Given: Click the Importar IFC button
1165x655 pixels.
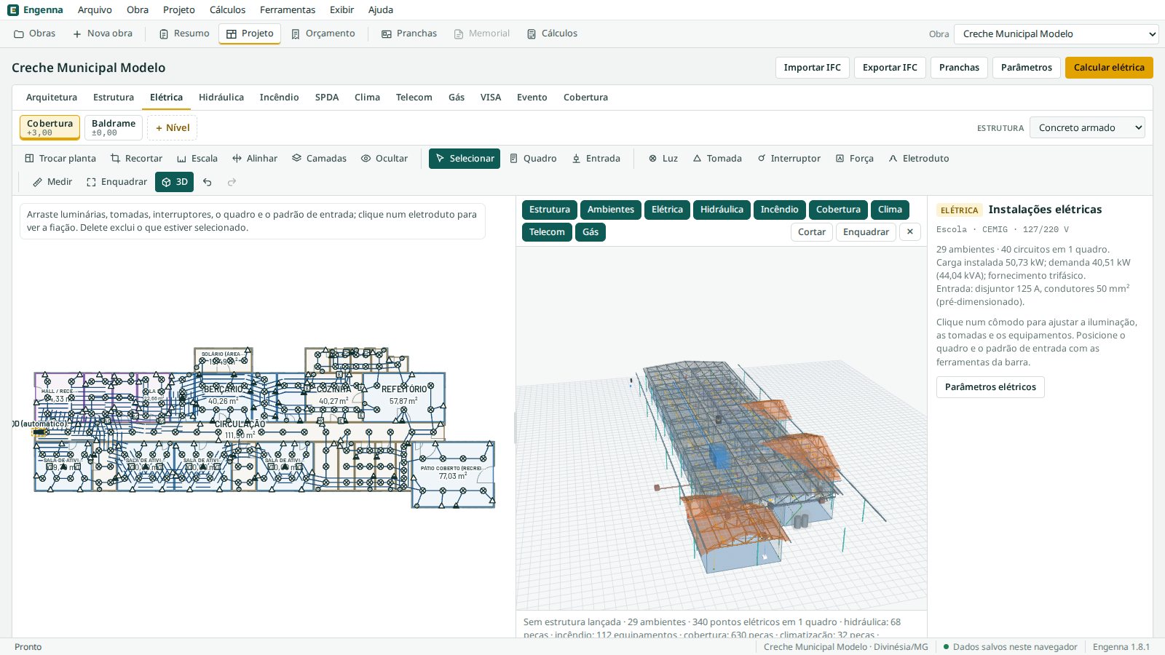Looking at the screenshot, I should [813, 68].
